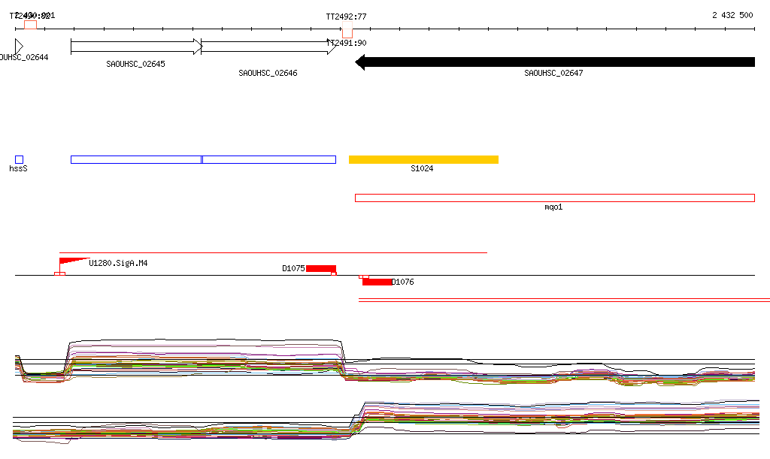Select the red D1076 down-shift block
770x459 pixels.
tap(377, 282)
